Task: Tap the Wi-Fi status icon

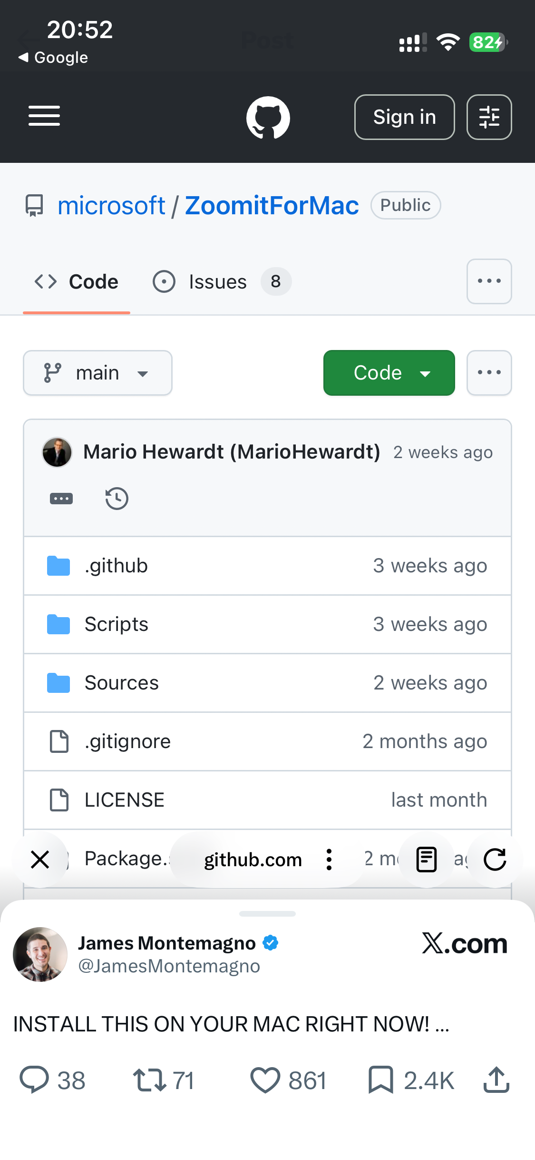Action: point(448,42)
